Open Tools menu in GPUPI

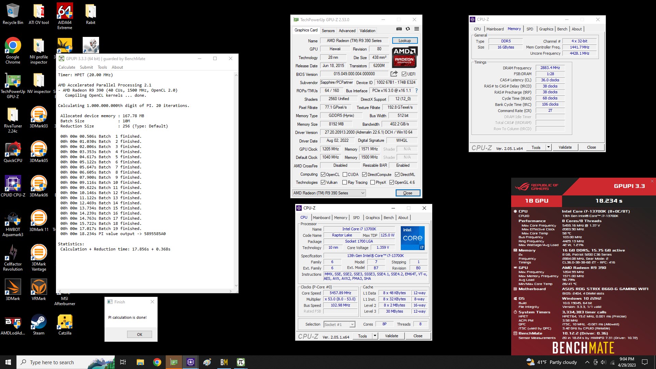coord(102,67)
